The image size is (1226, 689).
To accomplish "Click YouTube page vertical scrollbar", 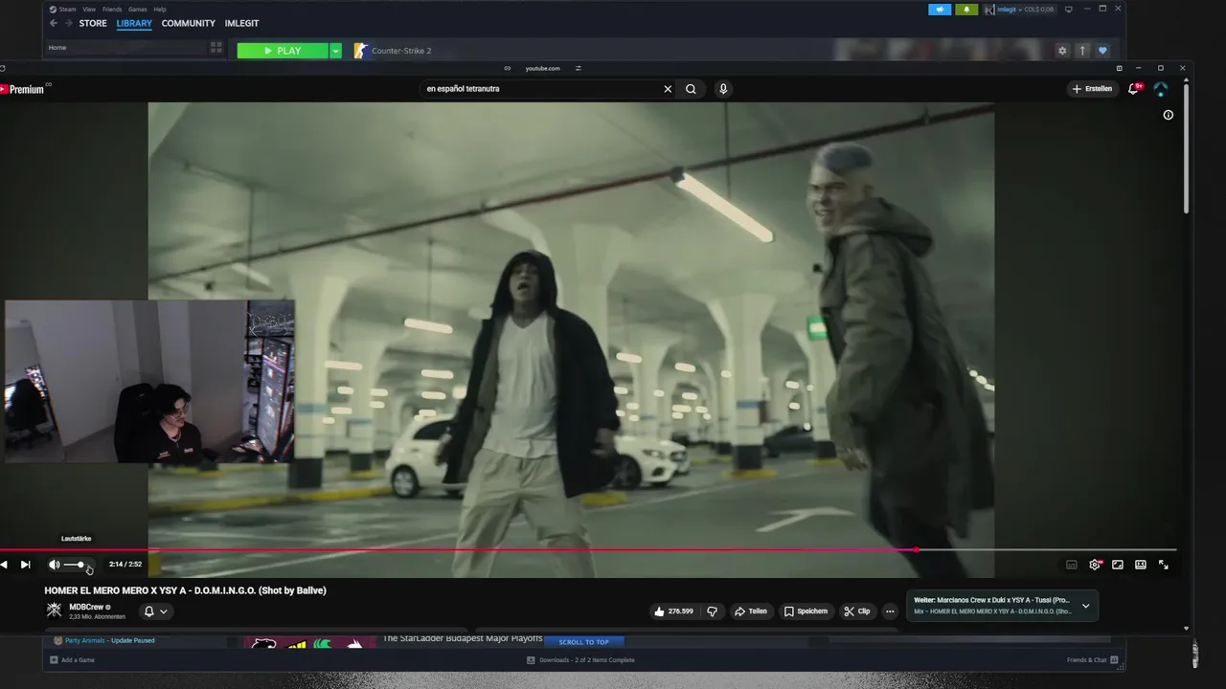I will 1187,148.
